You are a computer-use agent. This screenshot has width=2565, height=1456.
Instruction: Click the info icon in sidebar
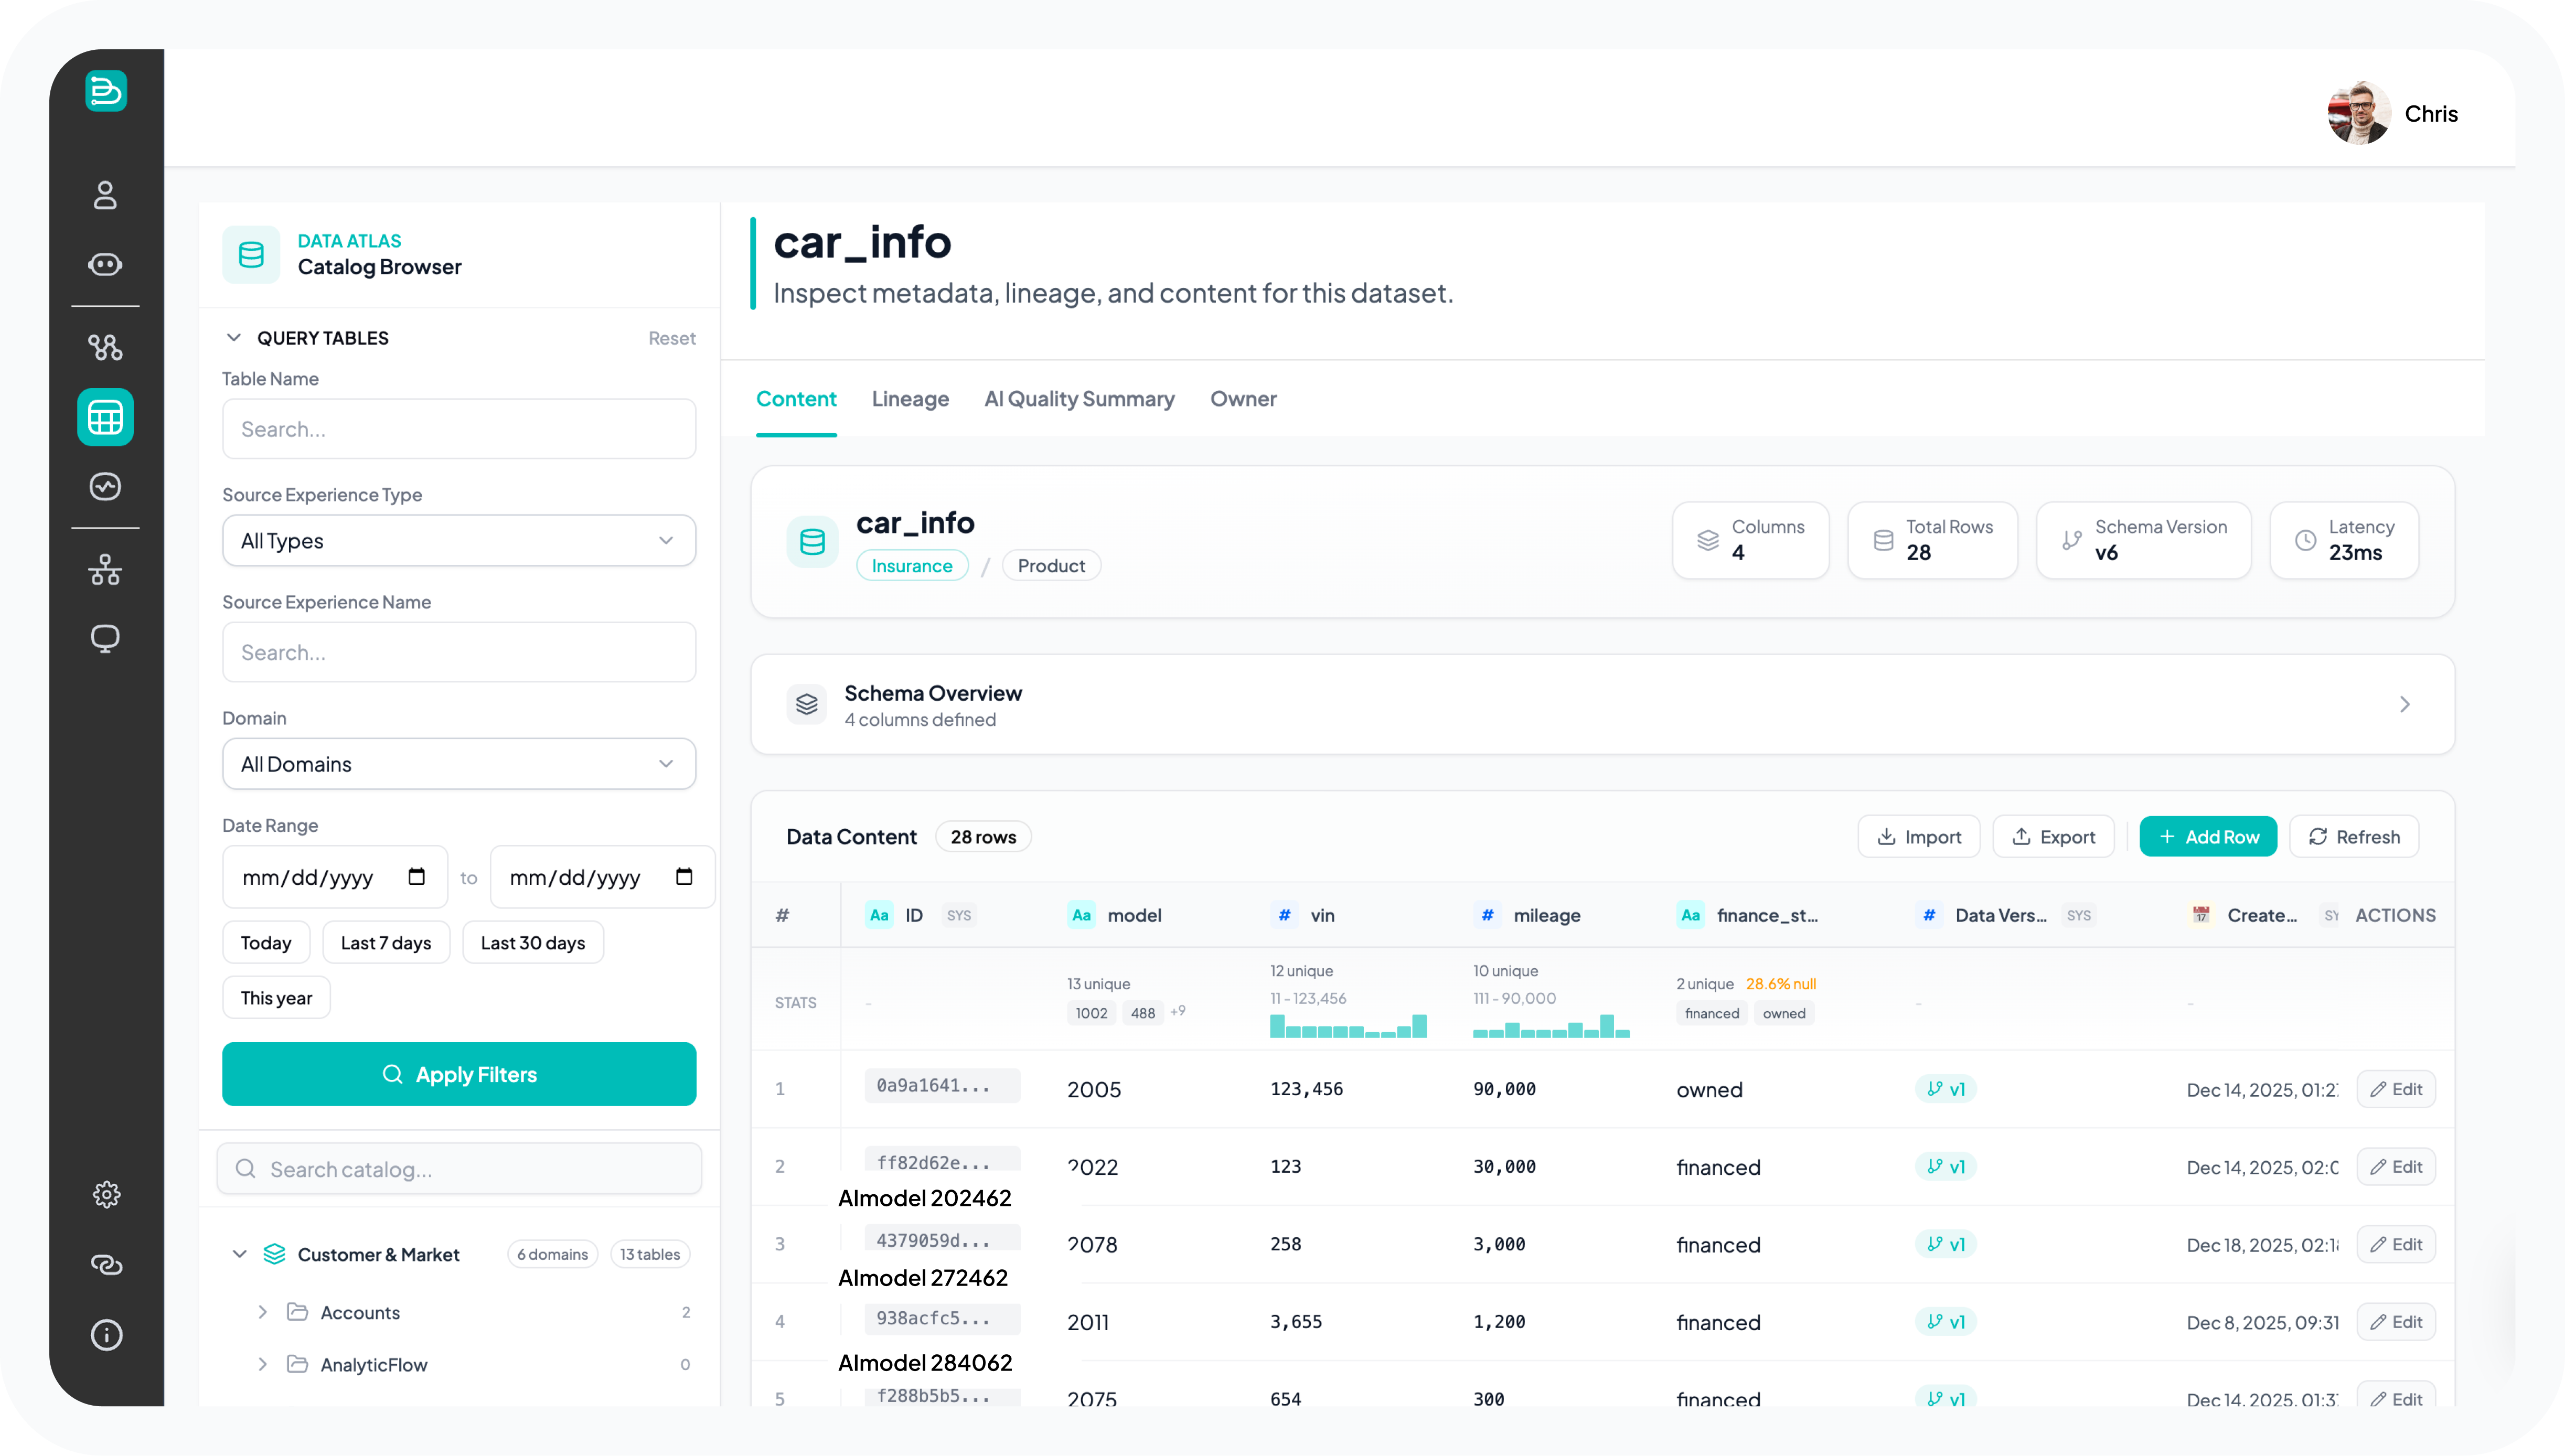[x=106, y=1335]
